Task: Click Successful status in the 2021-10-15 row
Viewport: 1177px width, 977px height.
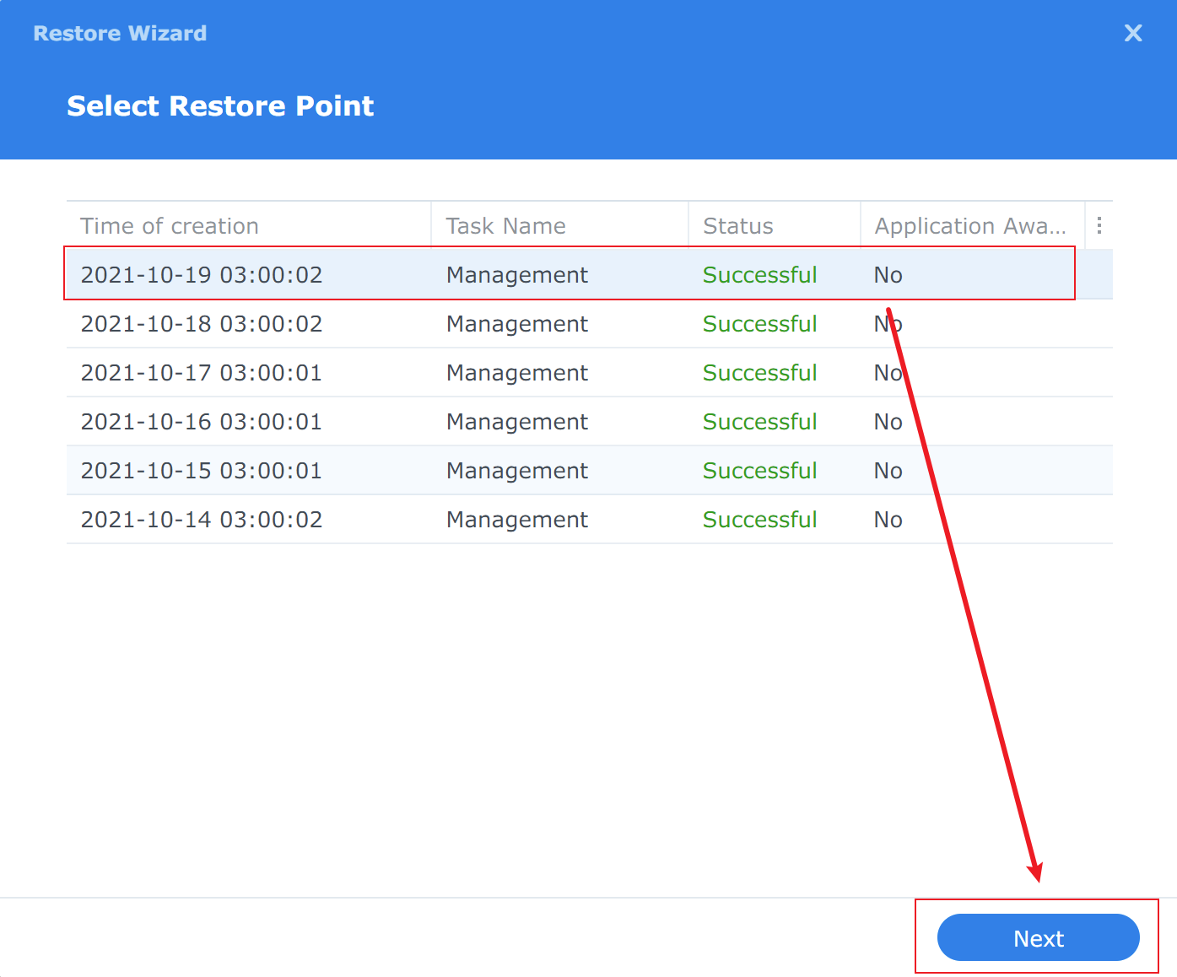Action: [759, 471]
